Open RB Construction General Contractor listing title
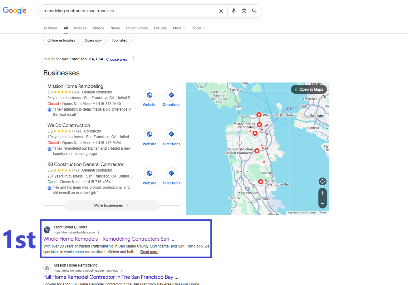Viewport: 408px width, 285px height. (x=86, y=164)
